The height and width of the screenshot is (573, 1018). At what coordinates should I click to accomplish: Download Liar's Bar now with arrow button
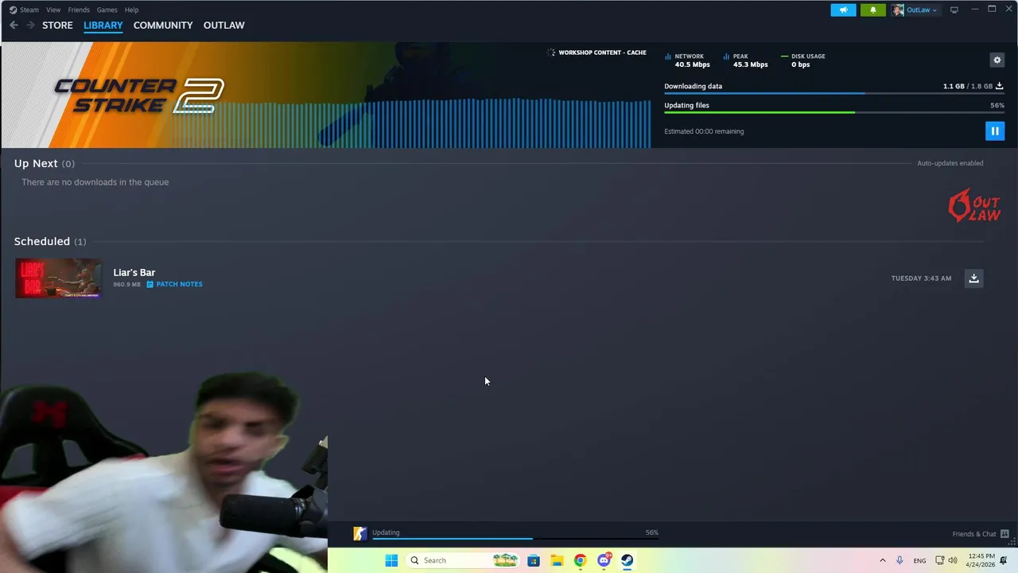pos(973,278)
